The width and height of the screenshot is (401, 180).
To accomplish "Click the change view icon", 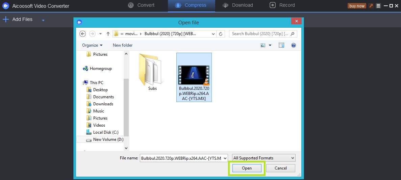I will click(263, 45).
